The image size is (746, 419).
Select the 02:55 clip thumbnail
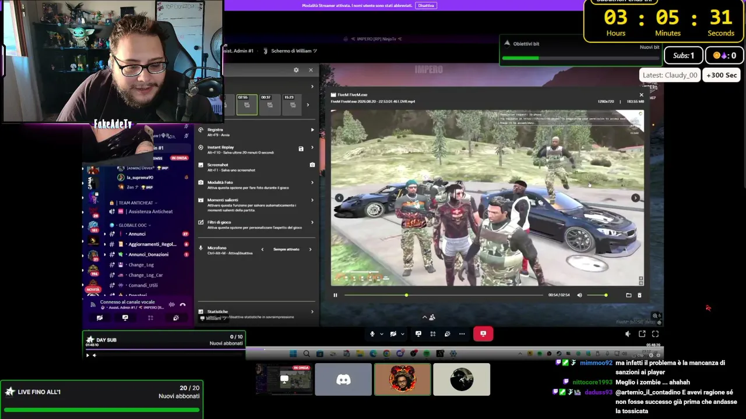click(247, 104)
